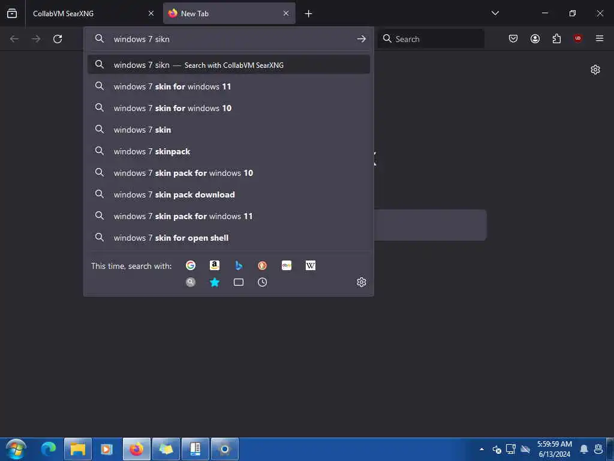This screenshot has height=461, width=614.
Task: Open the uBlock Origin extension
Action: tap(578, 38)
